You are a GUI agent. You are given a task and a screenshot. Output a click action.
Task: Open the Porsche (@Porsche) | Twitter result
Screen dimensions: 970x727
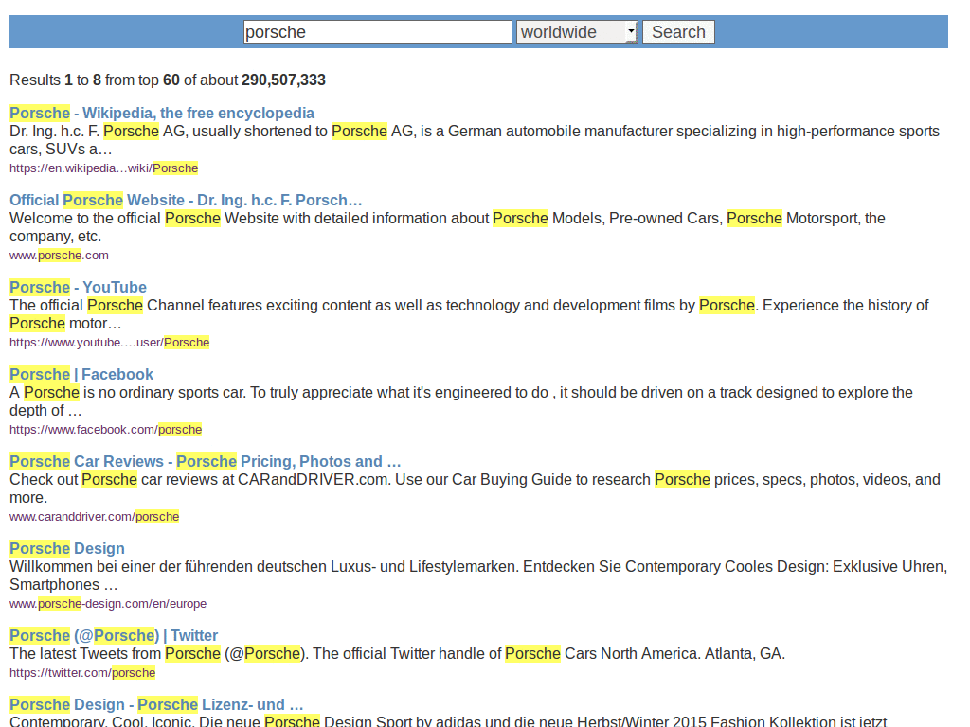[114, 636]
